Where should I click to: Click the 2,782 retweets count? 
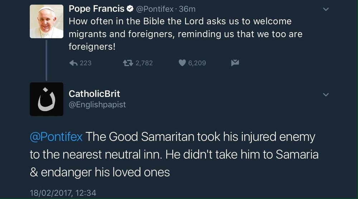[144, 63]
